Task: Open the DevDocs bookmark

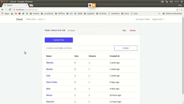Action: pyautogui.click(x=114, y=14)
